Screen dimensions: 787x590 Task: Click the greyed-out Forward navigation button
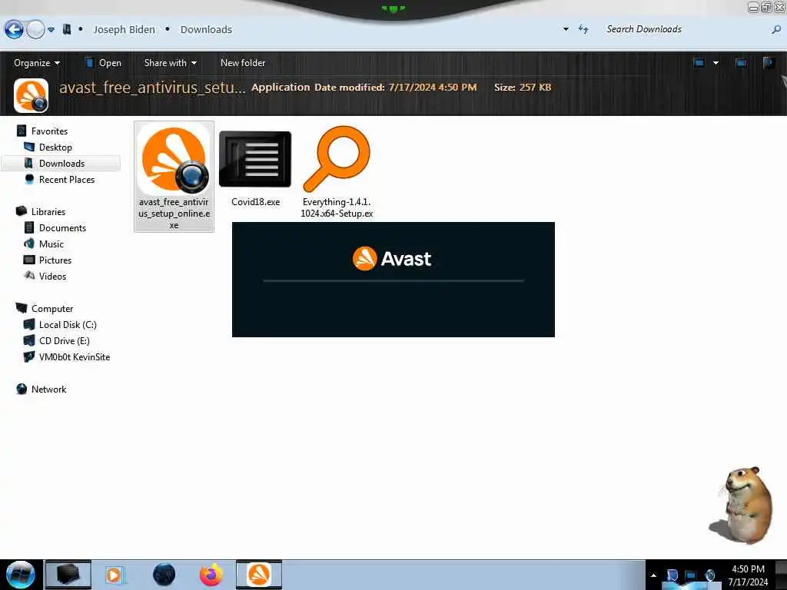tap(35, 30)
